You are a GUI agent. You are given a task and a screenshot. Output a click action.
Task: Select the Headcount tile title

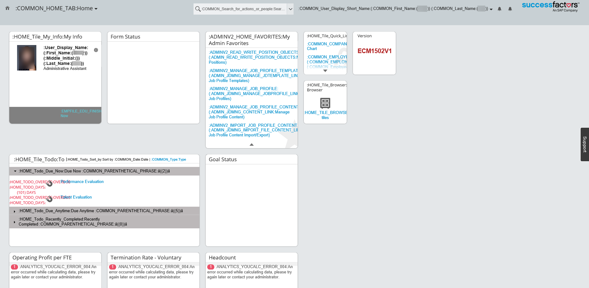[x=222, y=258]
